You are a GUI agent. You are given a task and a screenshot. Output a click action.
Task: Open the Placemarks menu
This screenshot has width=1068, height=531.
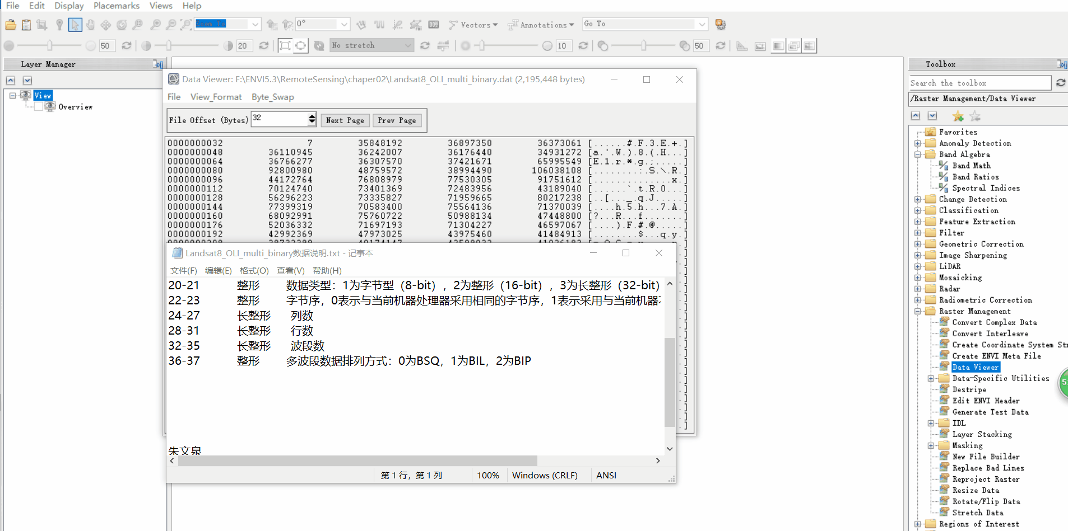point(117,6)
